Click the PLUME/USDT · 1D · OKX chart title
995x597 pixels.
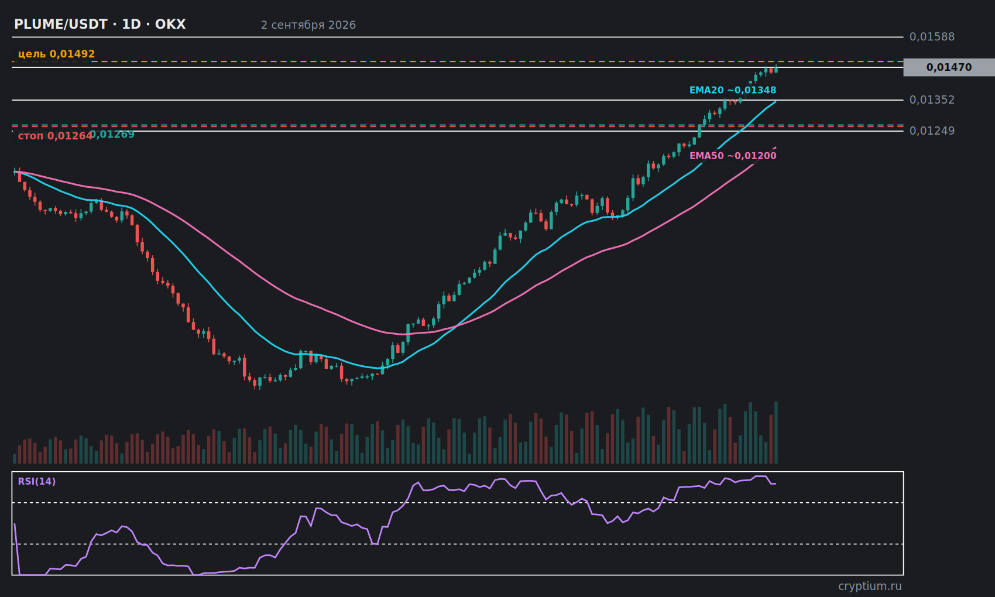pyautogui.click(x=100, y=24)
